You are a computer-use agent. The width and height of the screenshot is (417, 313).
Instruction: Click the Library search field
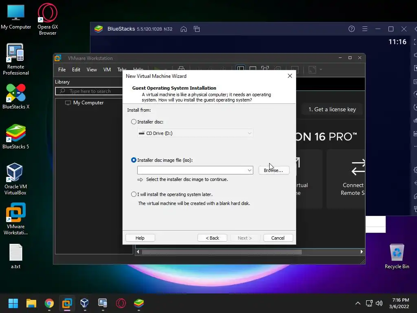(x=89, y=91)
